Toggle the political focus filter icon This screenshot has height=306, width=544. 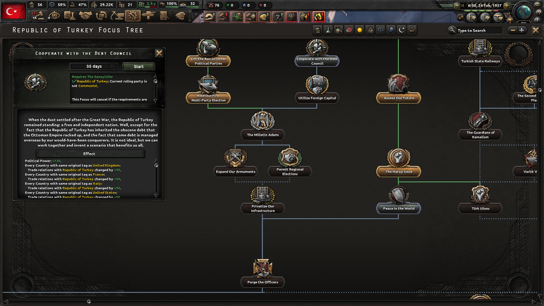tap(318, 30)
